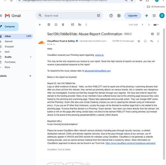This screenshot has width=166, height=165.
Task: Open more toolbar options menu
Action: 86,25
